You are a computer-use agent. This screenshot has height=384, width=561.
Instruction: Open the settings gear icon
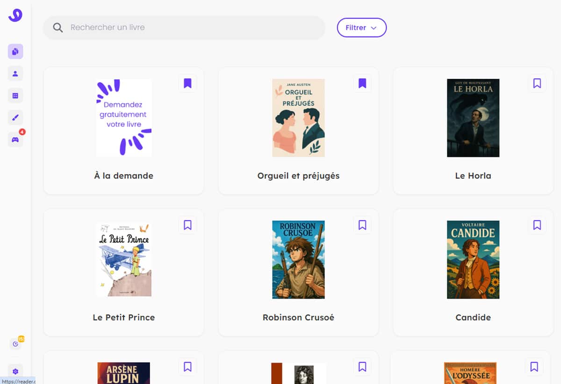(x=15, y=371)
